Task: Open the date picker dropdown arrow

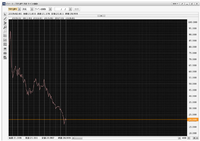Action: click(70, 9)
